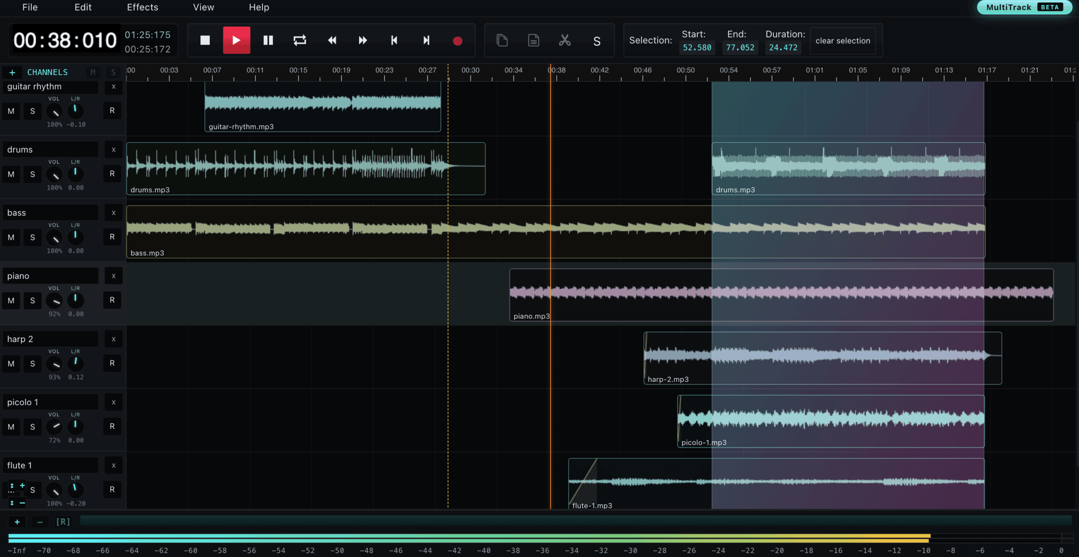Edit the picolo 1 channel name field
The height and width of the screenshot is (557, 1079).
[x=51, y=402]
